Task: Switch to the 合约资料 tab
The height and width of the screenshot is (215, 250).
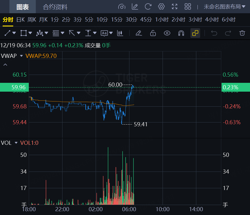Action: tap(55, 7)
